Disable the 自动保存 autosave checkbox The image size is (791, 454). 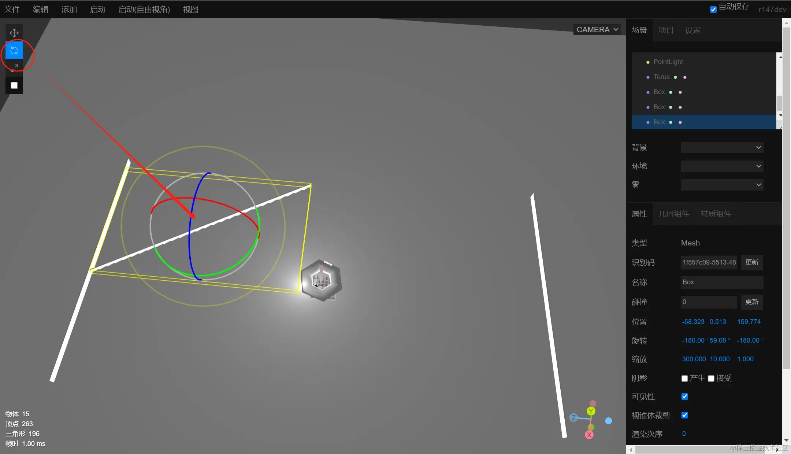(x=713, y=10)
